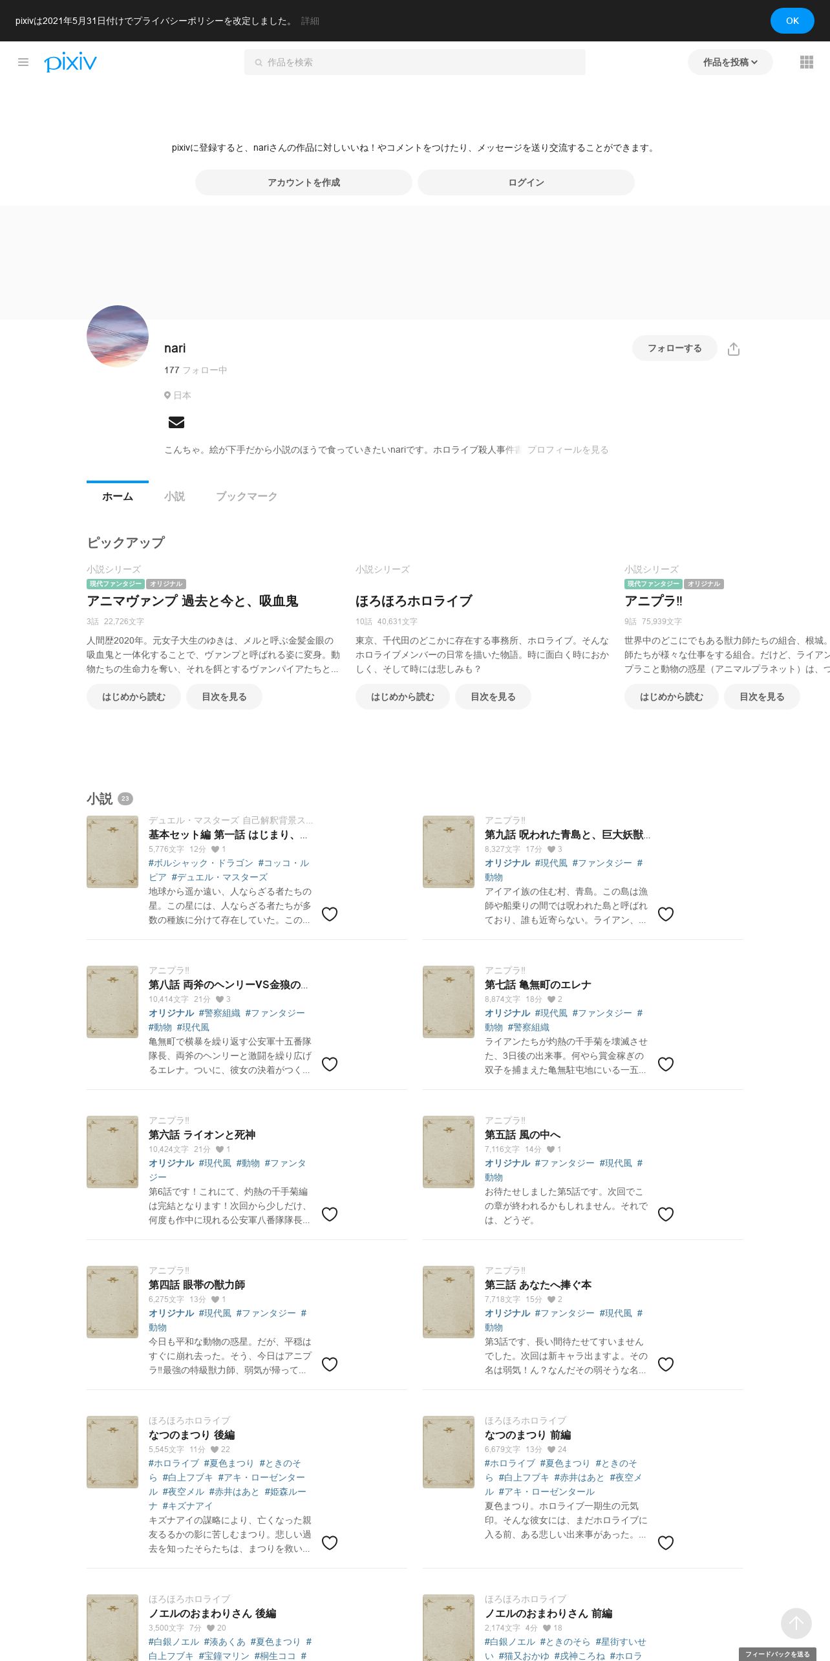This screenshot has width=830, height=1661.
Task: Like 第七話 亀無町のエレナ with heart
Action: [x=666, y=1064]
